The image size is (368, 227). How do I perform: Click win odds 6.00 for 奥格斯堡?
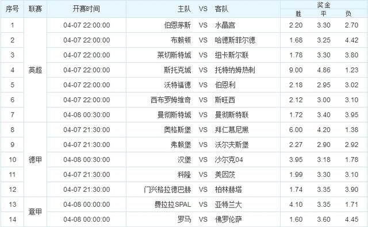(296, 130)
